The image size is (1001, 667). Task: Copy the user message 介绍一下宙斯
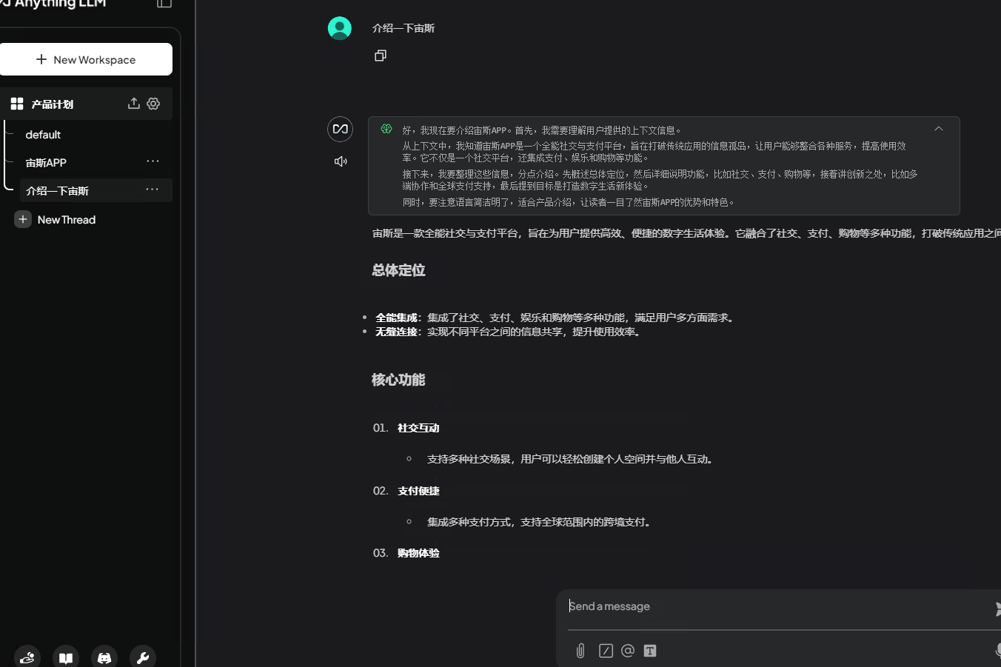(x=381, y=56)
